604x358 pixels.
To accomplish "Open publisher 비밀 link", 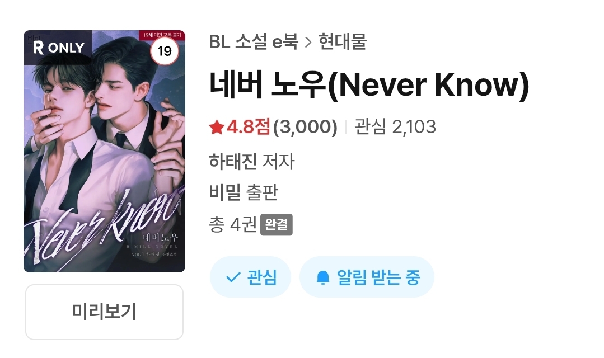I will coord(225,192).
